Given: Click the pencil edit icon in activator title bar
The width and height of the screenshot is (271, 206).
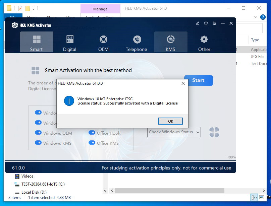Looking at the screenshot, I should (x=198, y=23).
